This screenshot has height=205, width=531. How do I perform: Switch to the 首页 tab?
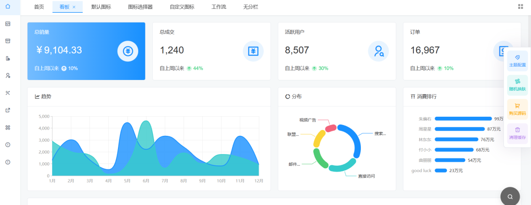(x=39, y=7)
